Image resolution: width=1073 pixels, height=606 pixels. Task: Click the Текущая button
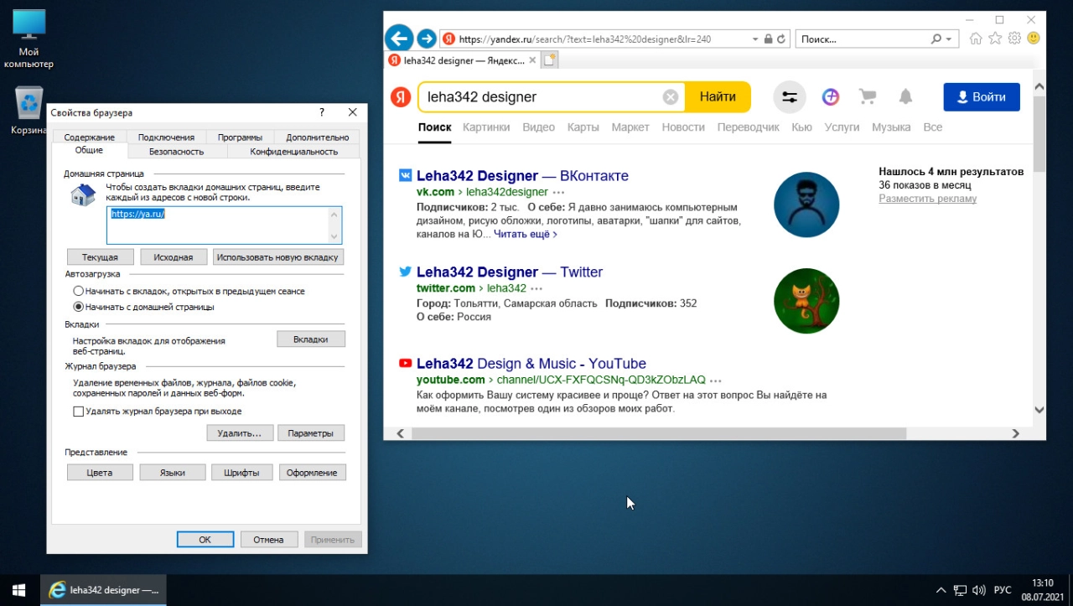tap(100, 257)
